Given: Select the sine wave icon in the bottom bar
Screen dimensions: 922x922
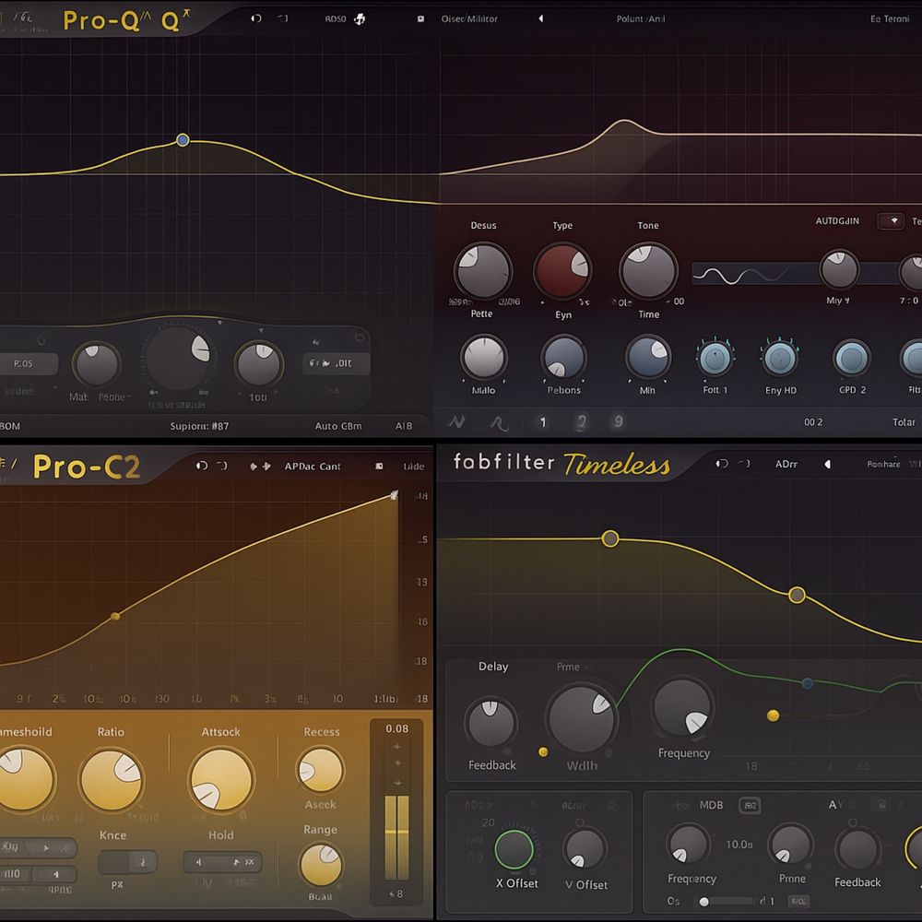Looking at the screenshot, I should pyautogui.click(x=499, y=423).
